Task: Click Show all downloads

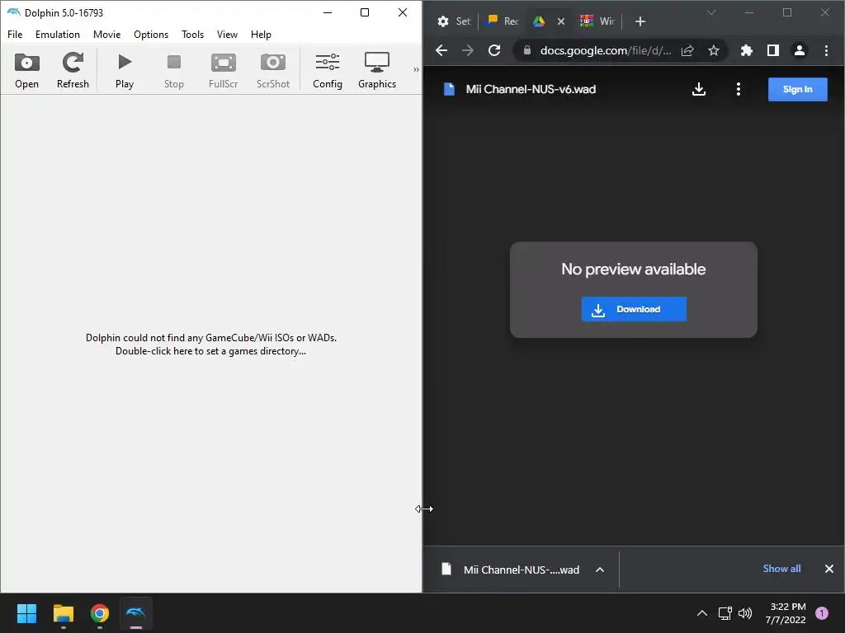Action: coord(781,569)
